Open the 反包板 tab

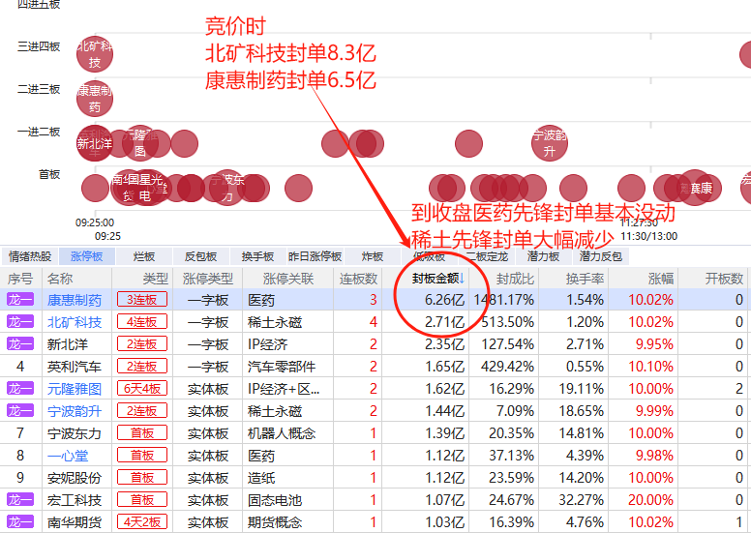(200, 256)
